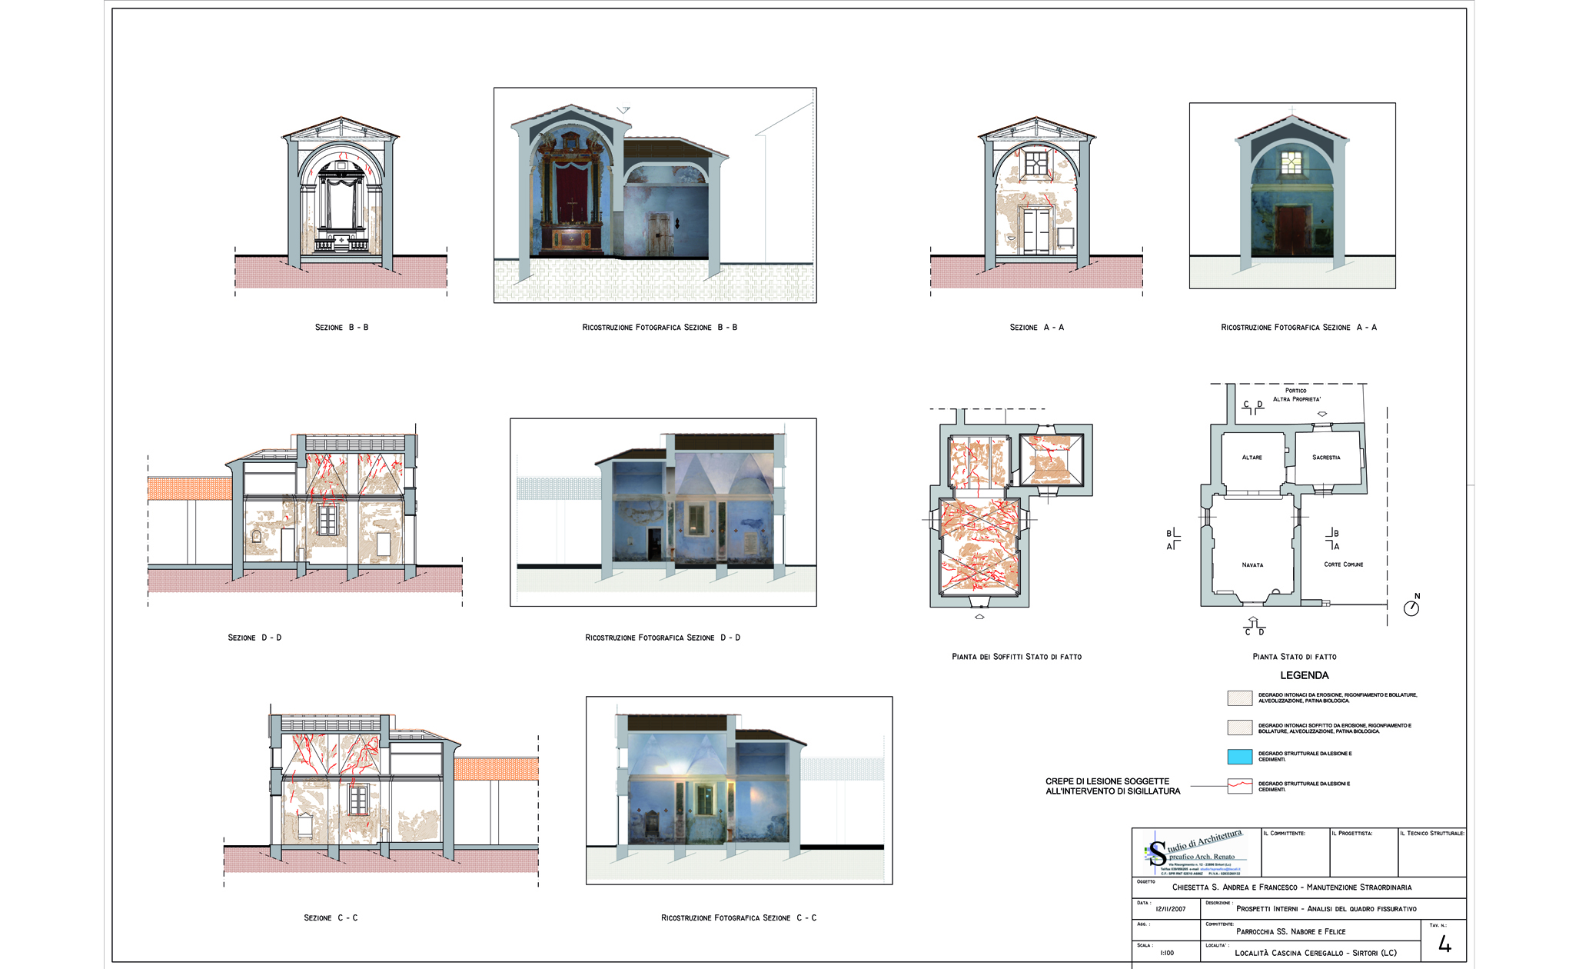Select photographic reconstruction of section D-D

coord(663,512)
